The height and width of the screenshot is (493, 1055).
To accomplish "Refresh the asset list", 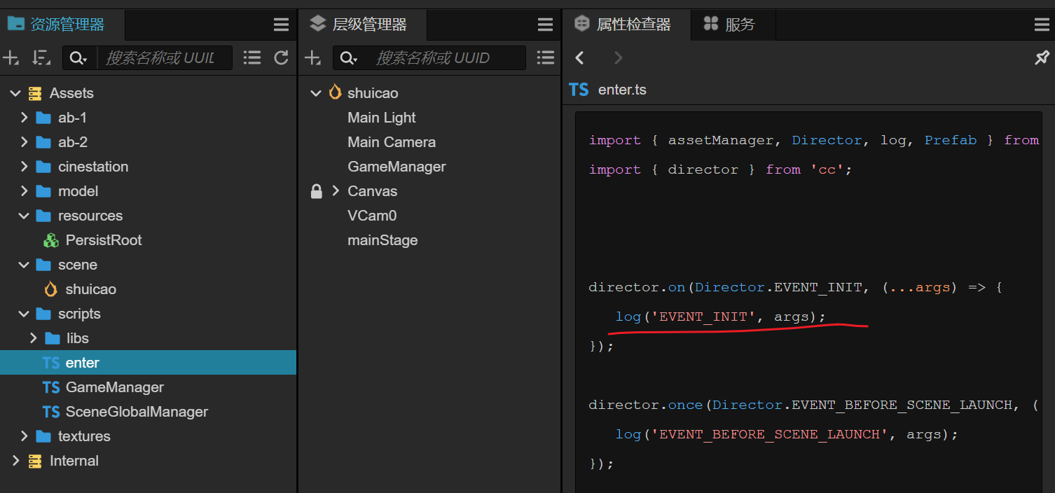I will tap(282, 58).
